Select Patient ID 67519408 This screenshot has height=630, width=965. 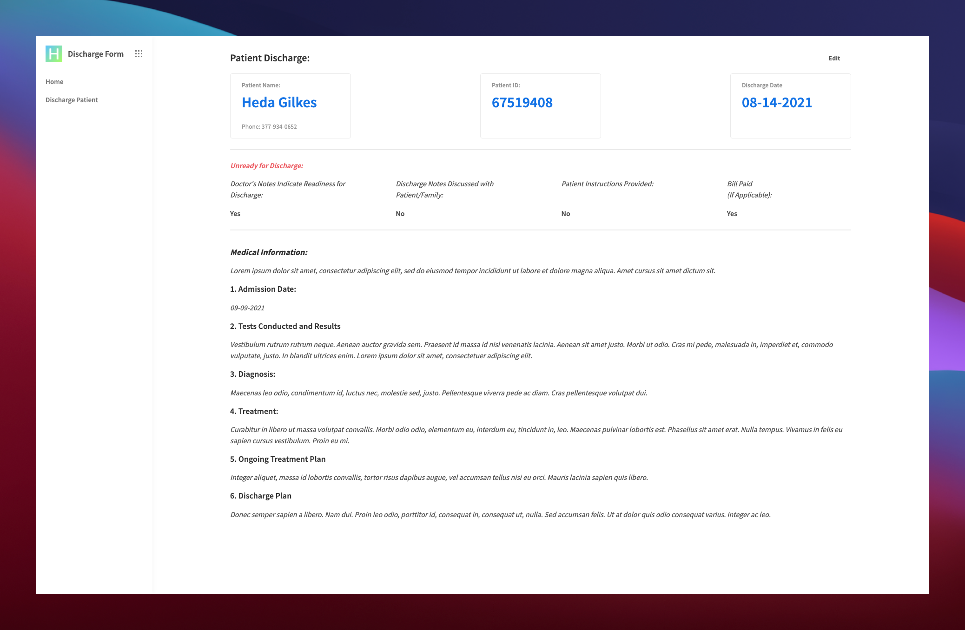522,102
